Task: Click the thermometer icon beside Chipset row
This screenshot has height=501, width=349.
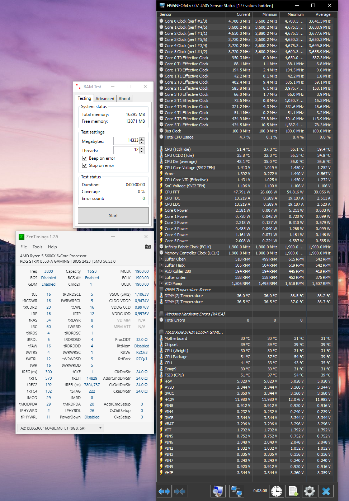Action: click(x=161, y=345)
